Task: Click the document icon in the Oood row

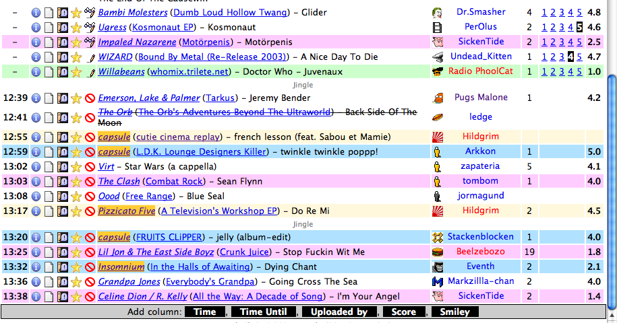Action: (49, 196)
